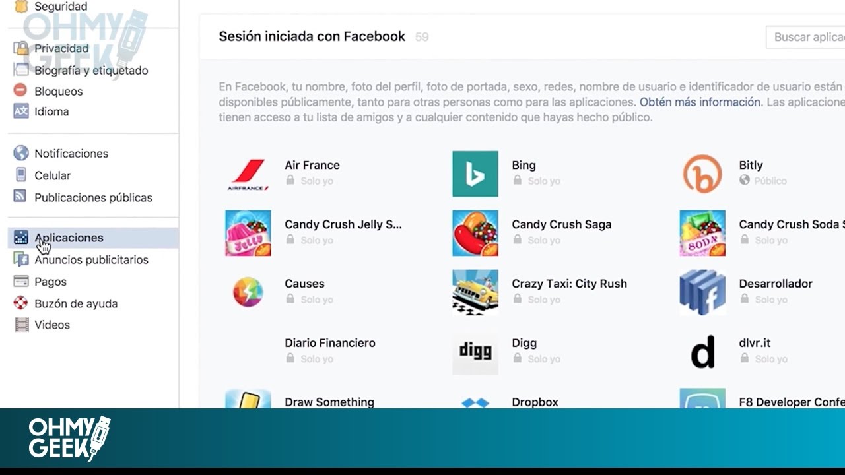
Task: Click the Candy Crush Saga icon
Action: pyautogui.click(x=475, y=234)
